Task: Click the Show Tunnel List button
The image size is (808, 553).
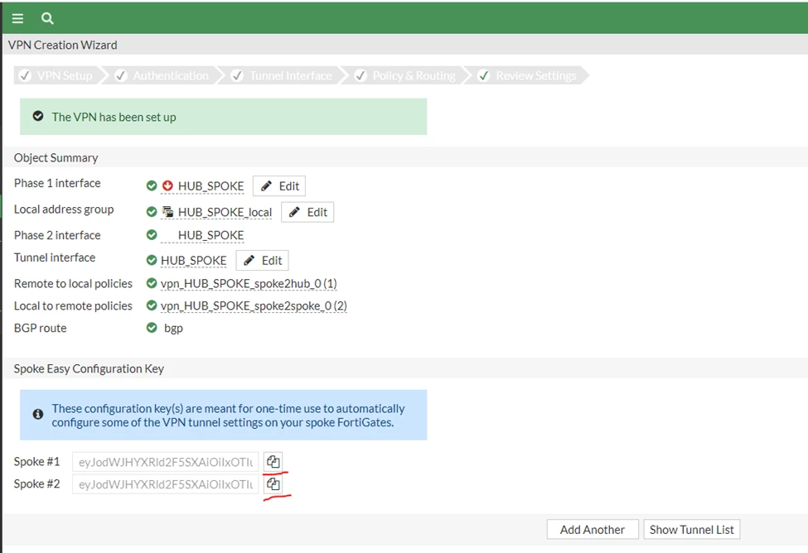Action: [x=691, y=529]
